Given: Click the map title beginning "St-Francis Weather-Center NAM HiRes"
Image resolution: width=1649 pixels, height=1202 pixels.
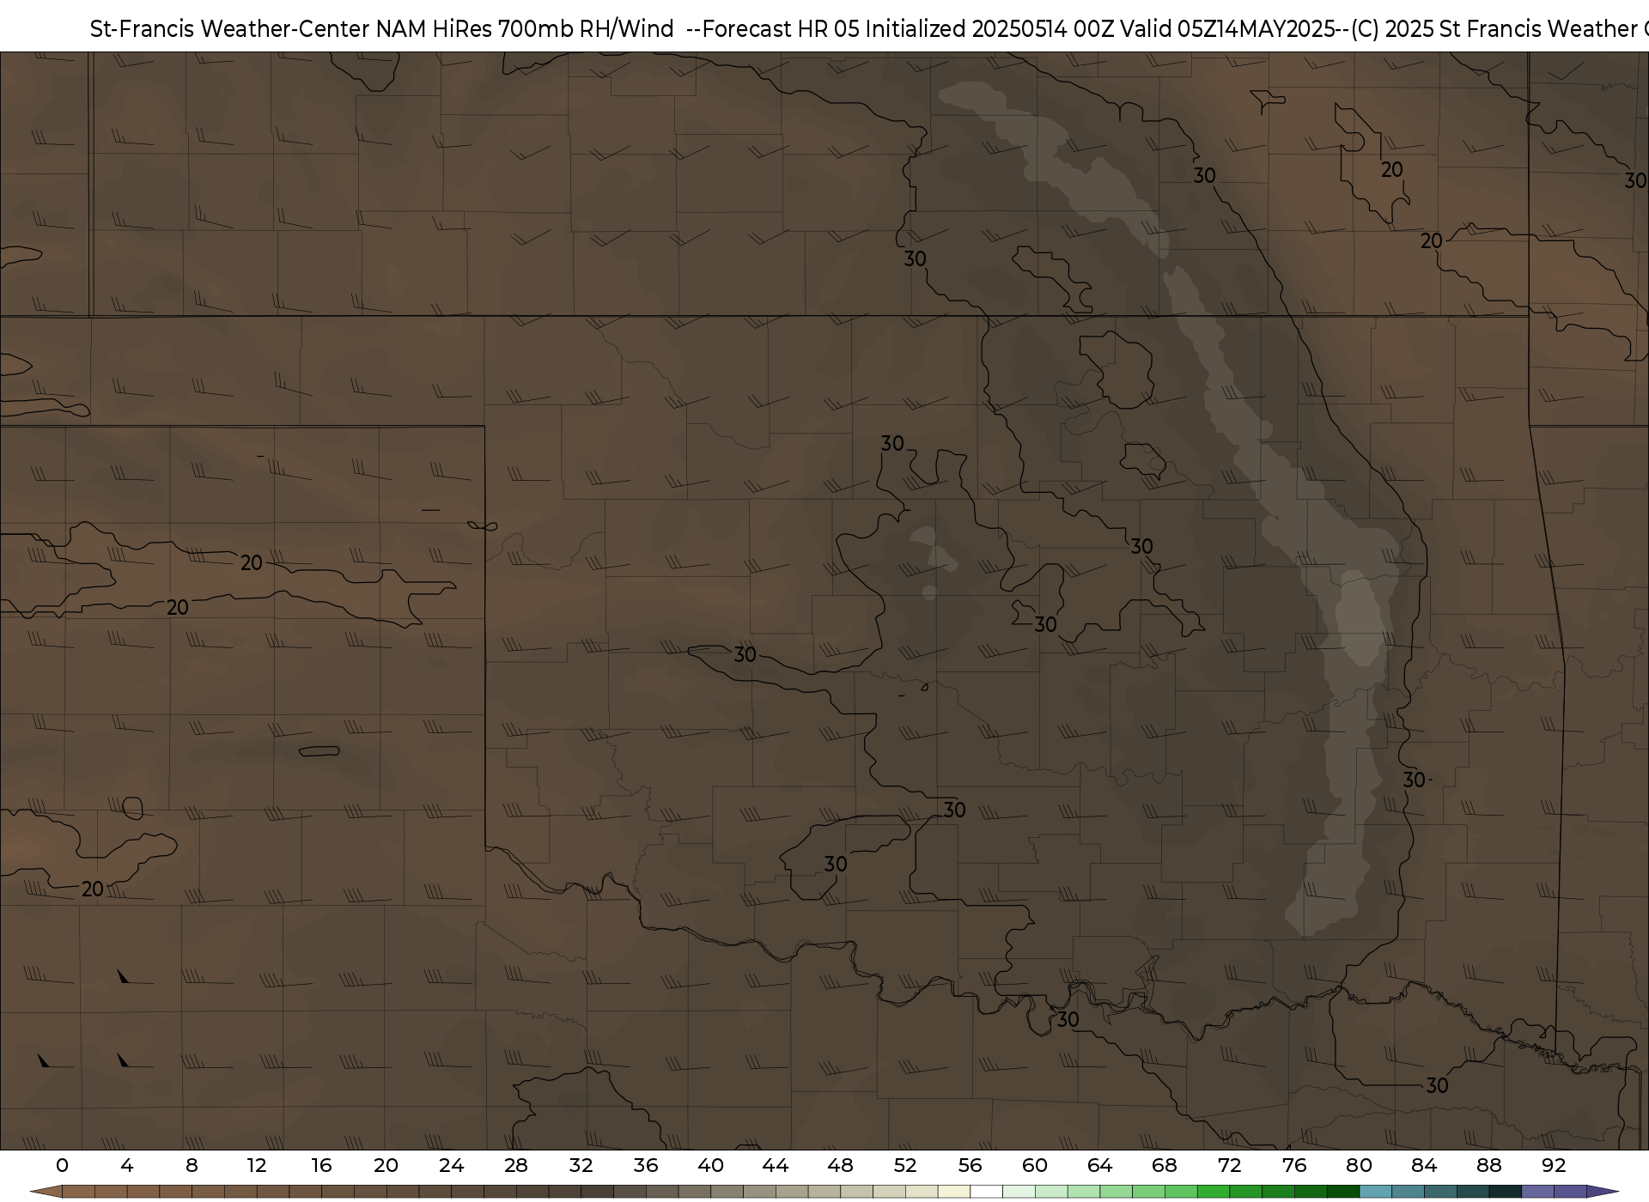Looking at the screenshot, I should pyautogui.click(x=869, y=28).
